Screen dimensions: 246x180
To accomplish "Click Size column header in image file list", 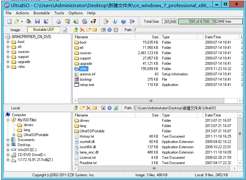I will pos(148,37).
